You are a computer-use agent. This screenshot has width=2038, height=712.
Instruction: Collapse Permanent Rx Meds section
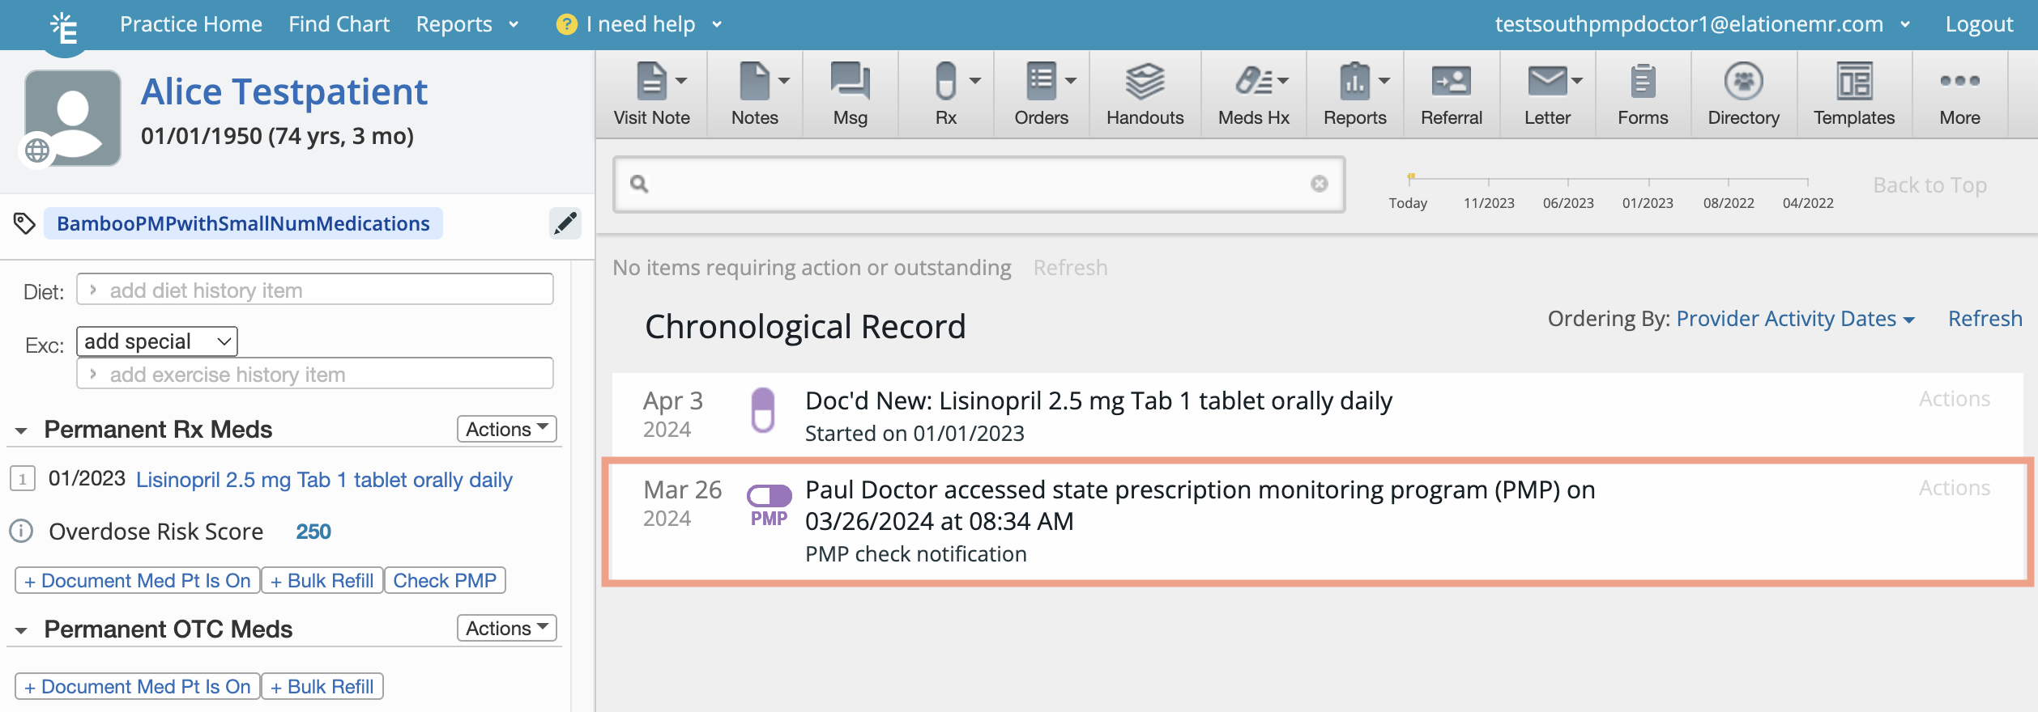pos(22,430)
